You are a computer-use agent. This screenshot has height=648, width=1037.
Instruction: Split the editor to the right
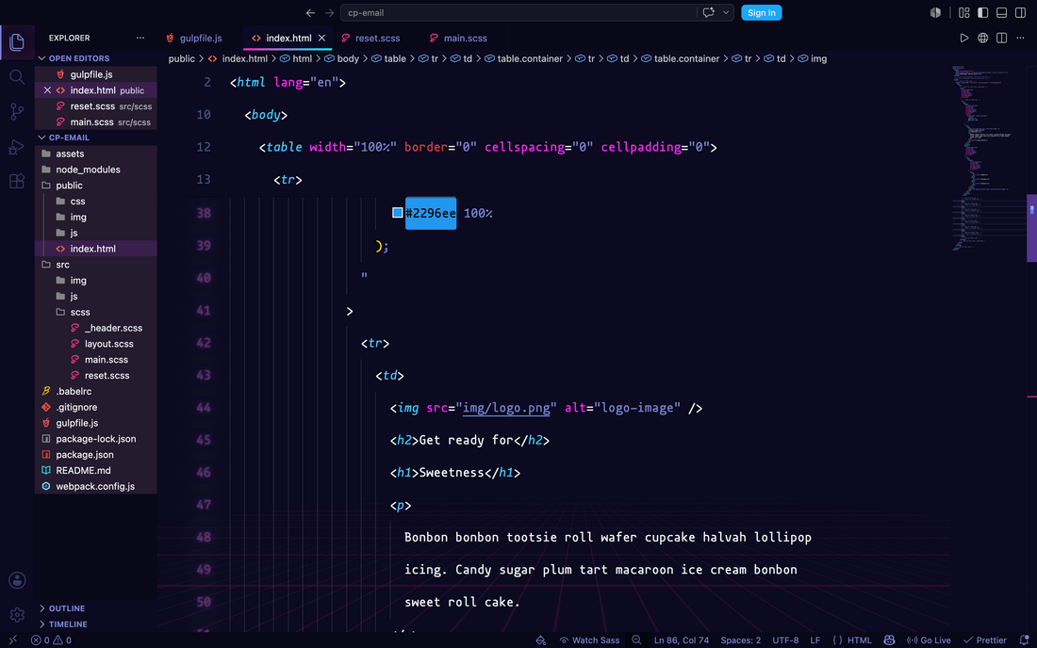(1001, 39)
